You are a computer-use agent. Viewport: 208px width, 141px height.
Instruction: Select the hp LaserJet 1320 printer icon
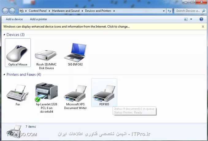pyautogui.click(x=46, y=92)
